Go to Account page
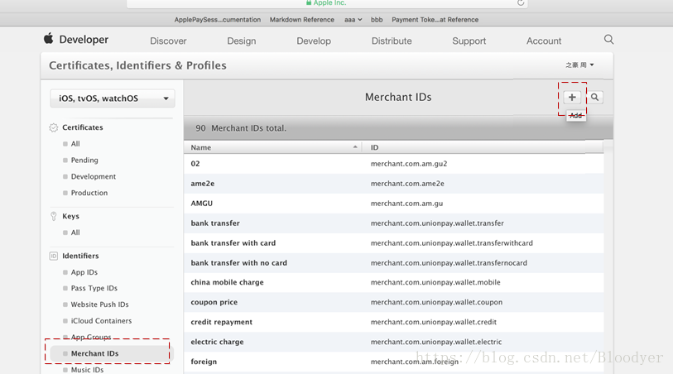Viewport: 673px width, 374px height. [x=544, y=41]
